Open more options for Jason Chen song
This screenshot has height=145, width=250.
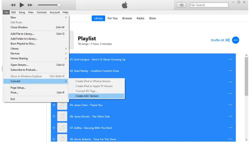tap(231, 105)
